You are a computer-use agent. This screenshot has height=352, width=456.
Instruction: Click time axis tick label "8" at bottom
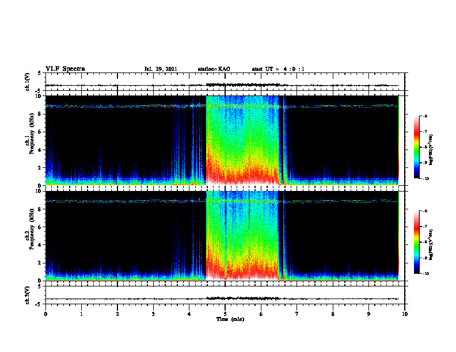click(333, 314)
